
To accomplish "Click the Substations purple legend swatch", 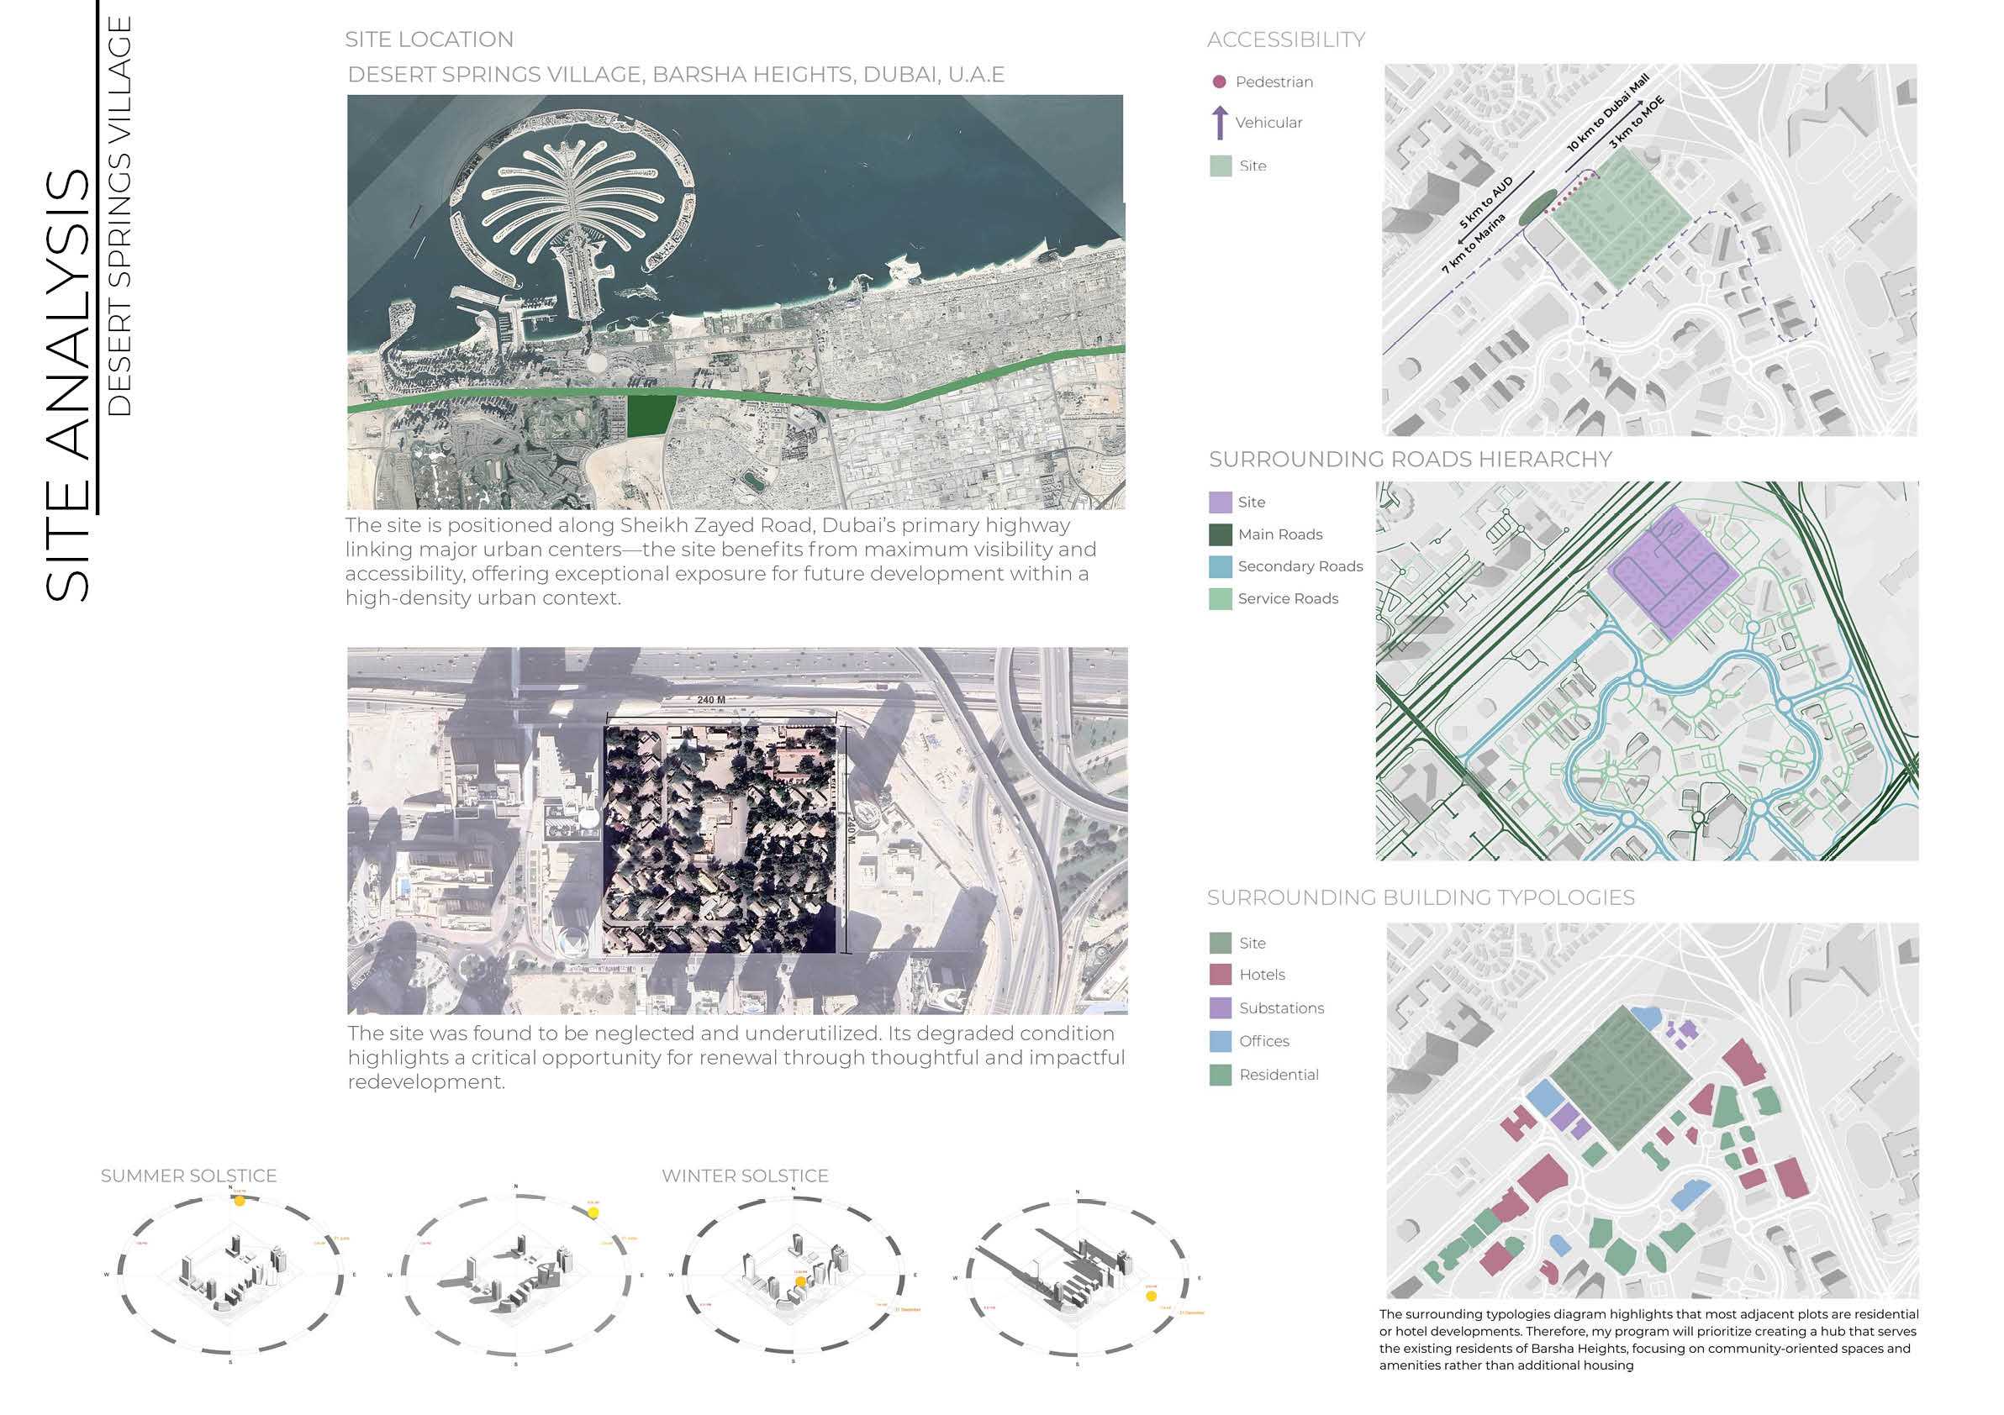I will tap(1221, 1007).
